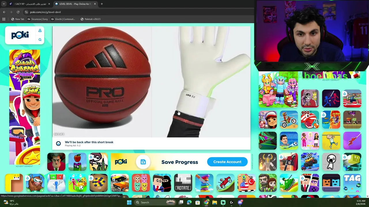Open the Windows Start menu
369x207 pixels.
click(129, 202)
